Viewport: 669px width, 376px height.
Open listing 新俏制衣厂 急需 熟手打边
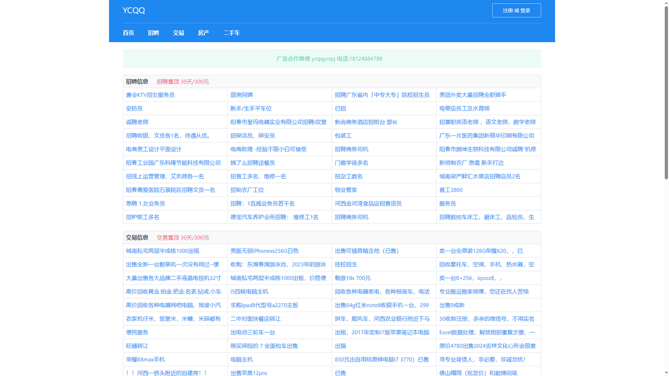point(472,163)
